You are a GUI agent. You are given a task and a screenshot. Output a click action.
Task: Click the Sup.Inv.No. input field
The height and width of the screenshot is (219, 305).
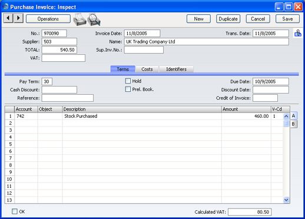[144, 50]
